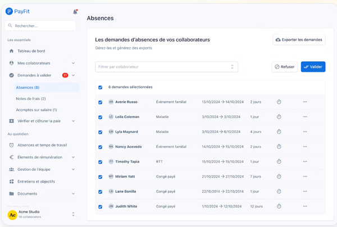Click the Refuser button

pos(284,67)
